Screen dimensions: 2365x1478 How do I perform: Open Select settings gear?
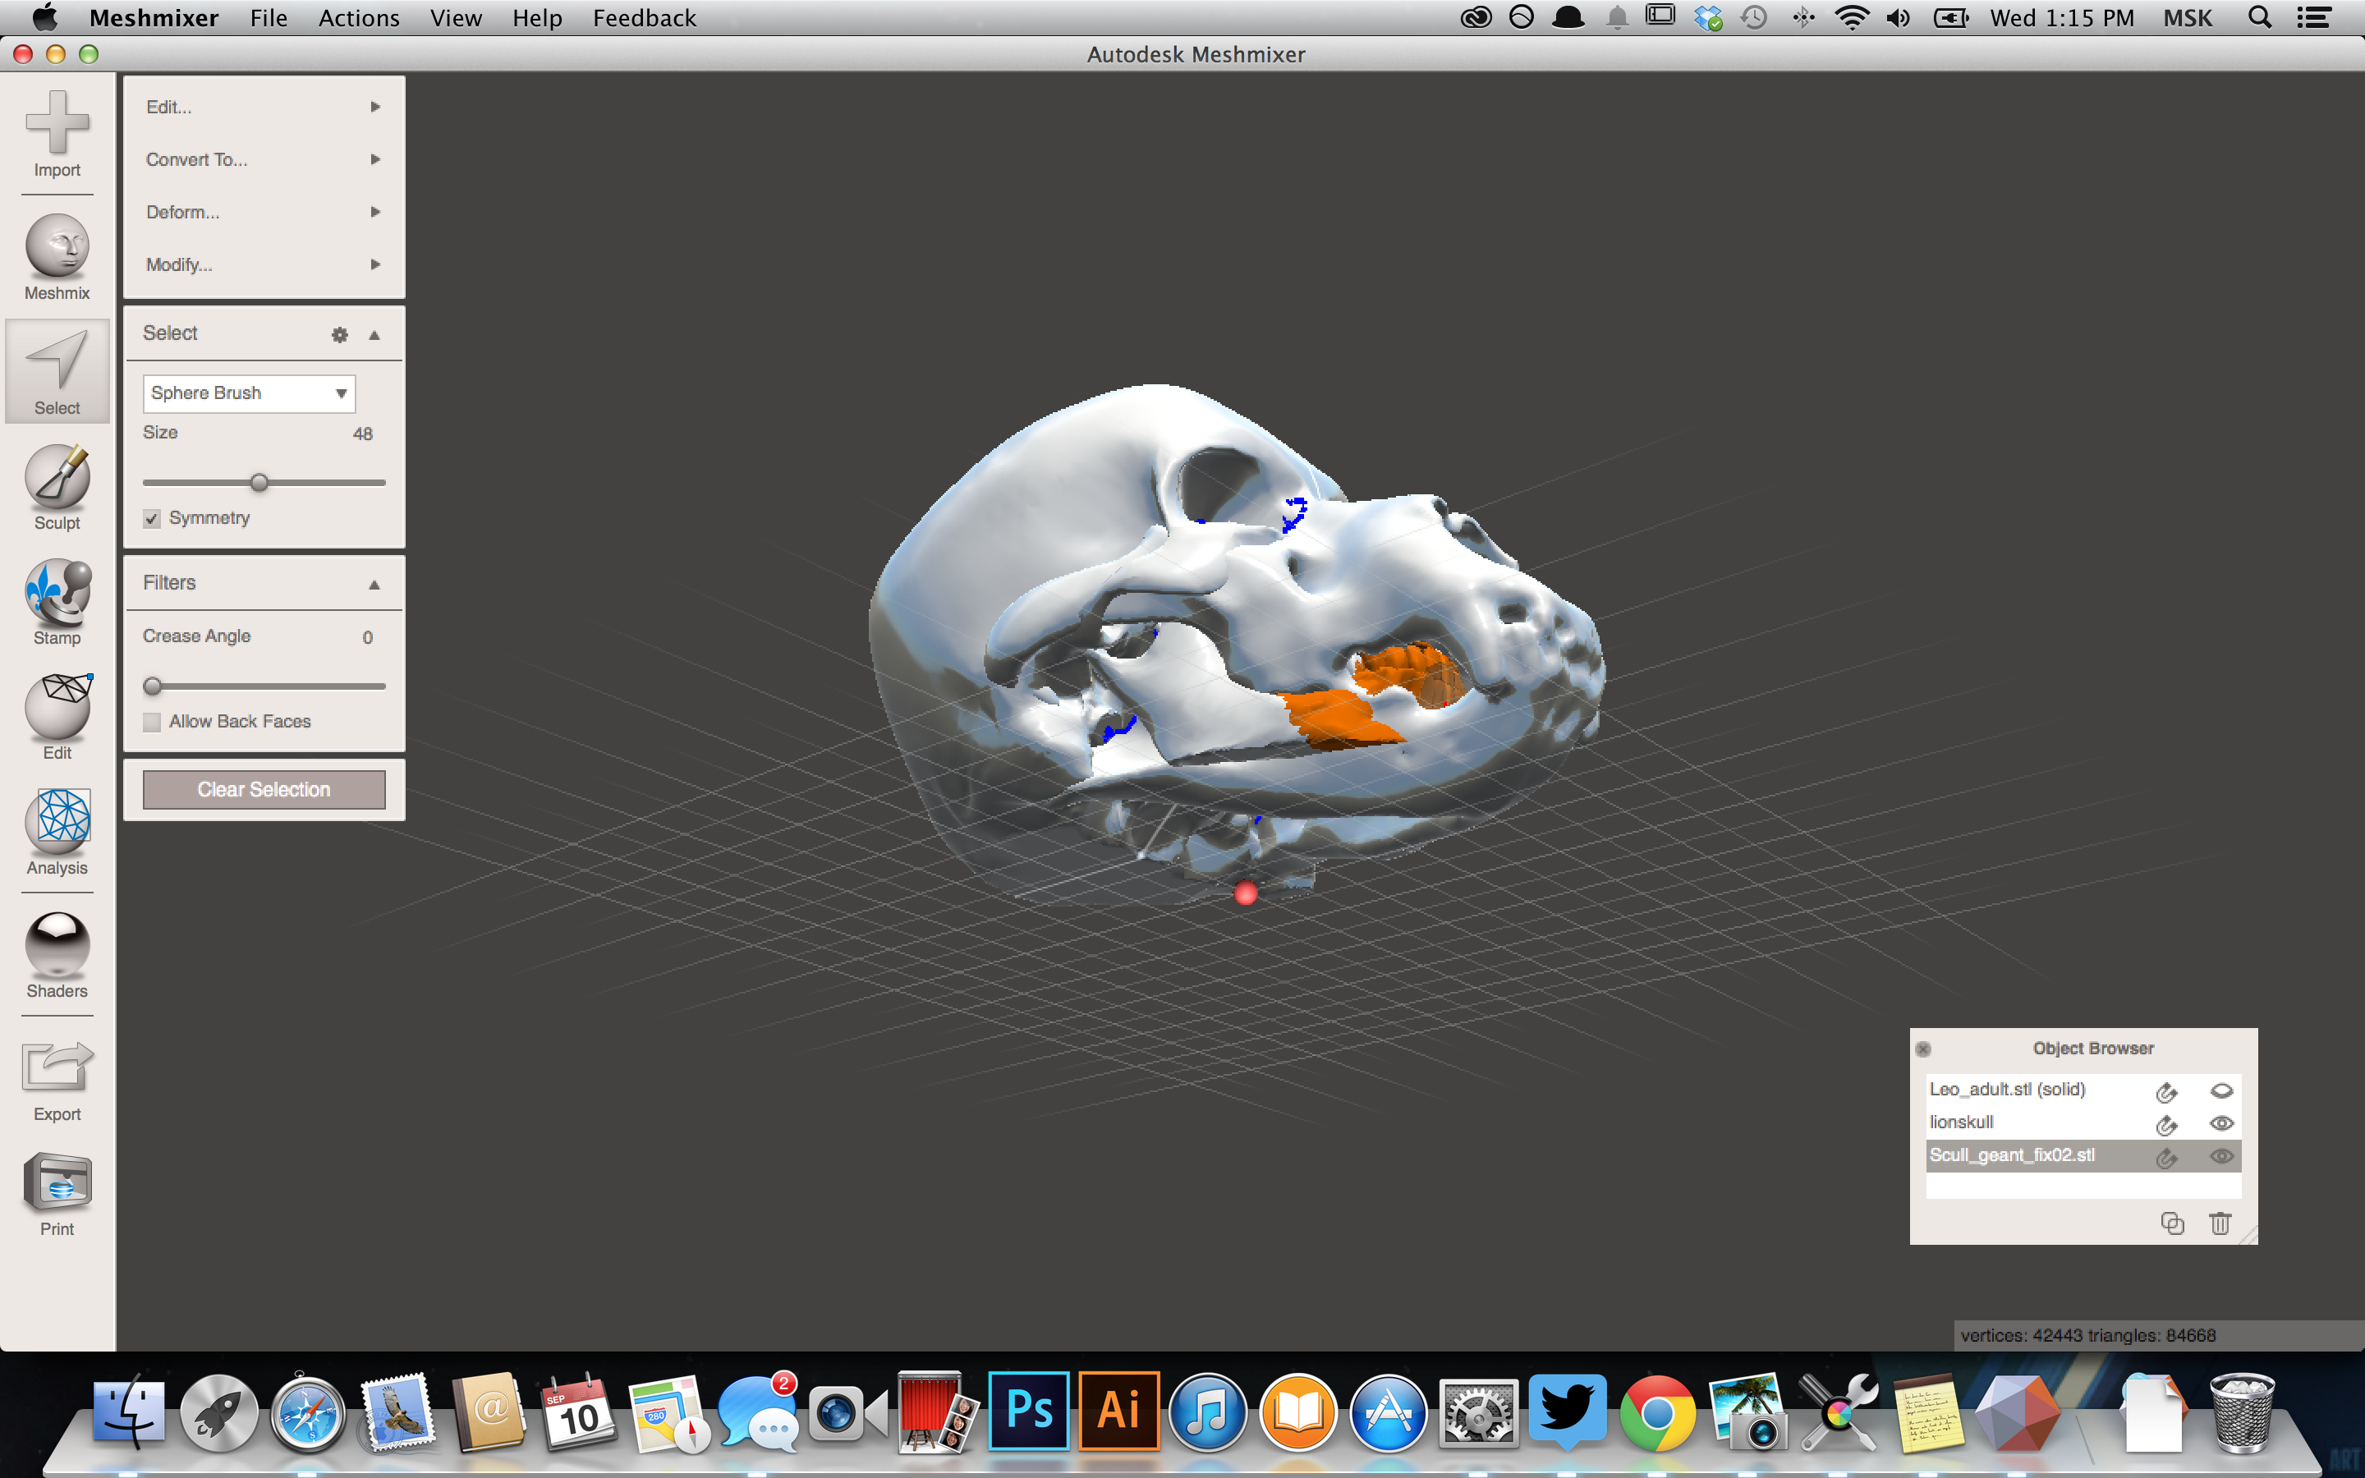coord(339,334)
